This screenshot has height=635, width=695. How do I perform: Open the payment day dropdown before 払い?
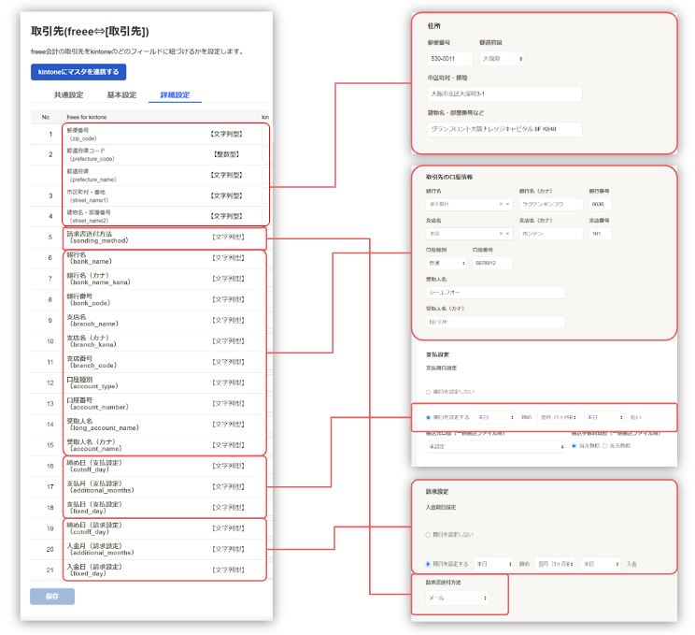point(604,417)
